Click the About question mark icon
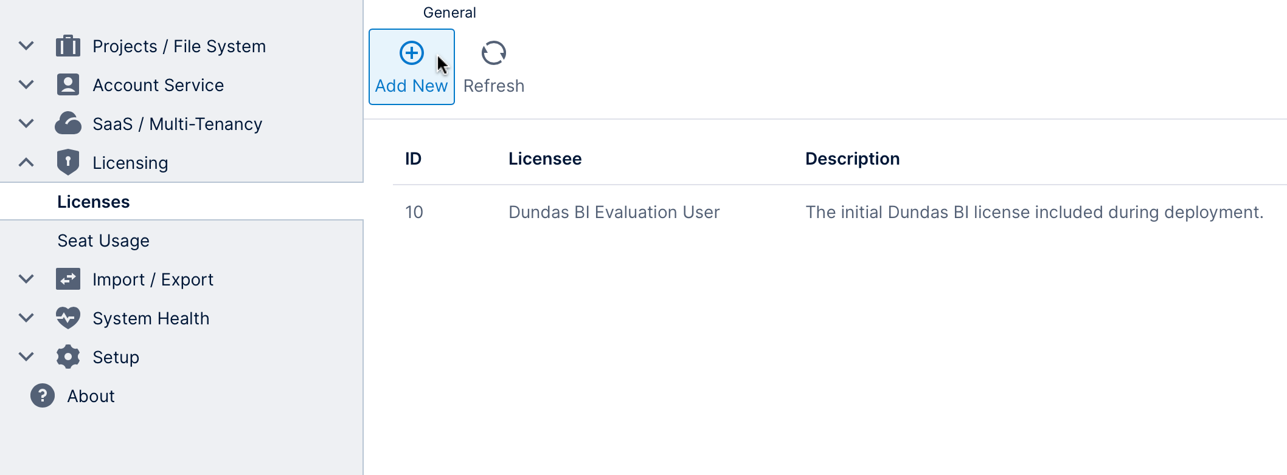Screen dimensions: 1287x475 click(43, 395)
